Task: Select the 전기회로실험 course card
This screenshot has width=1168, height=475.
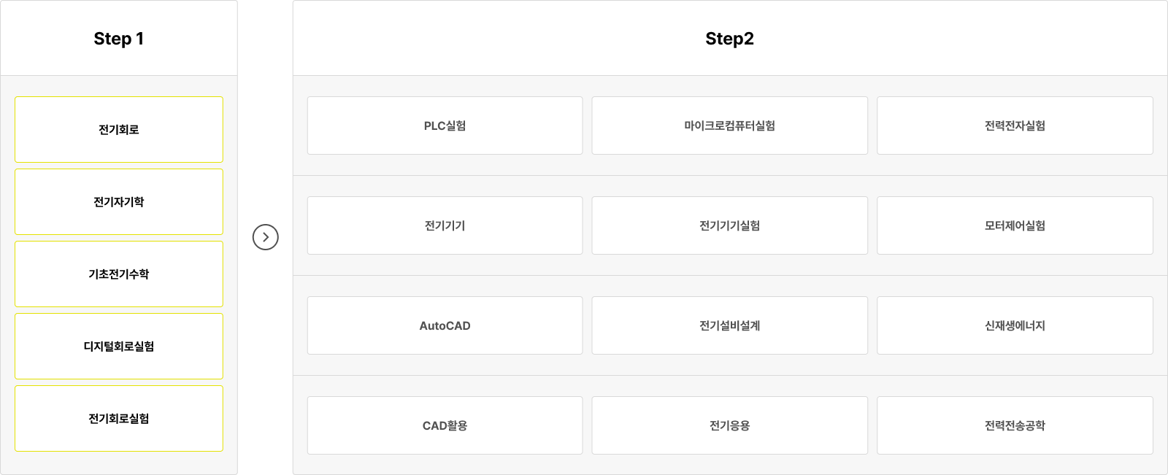Action: tap(118, 418)
